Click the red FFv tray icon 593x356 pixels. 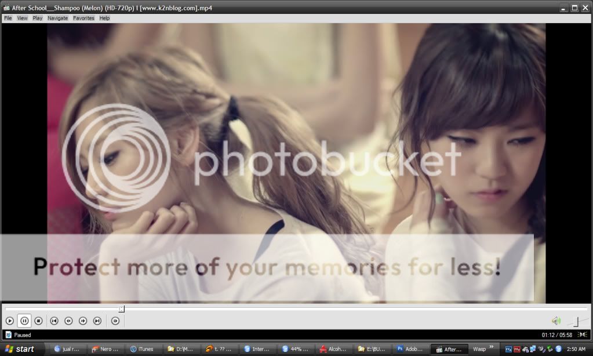coord(516,349)
